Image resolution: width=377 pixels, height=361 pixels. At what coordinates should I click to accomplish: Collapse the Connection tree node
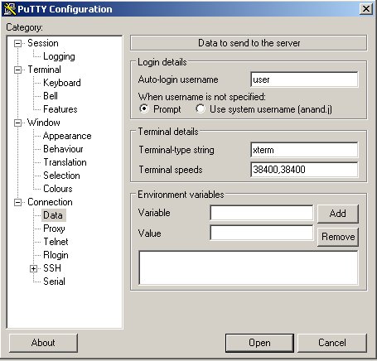pos(17,202)
